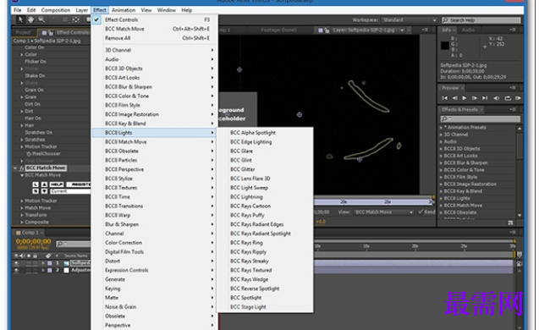Viewport: 539px width, 330px height.
Task: Toggle visibility of layer 1
Action: [16, 263]
